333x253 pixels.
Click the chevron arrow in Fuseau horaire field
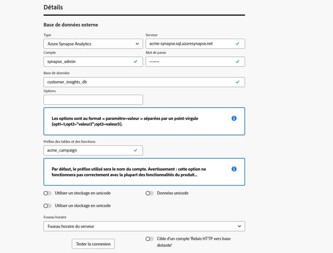239,226
